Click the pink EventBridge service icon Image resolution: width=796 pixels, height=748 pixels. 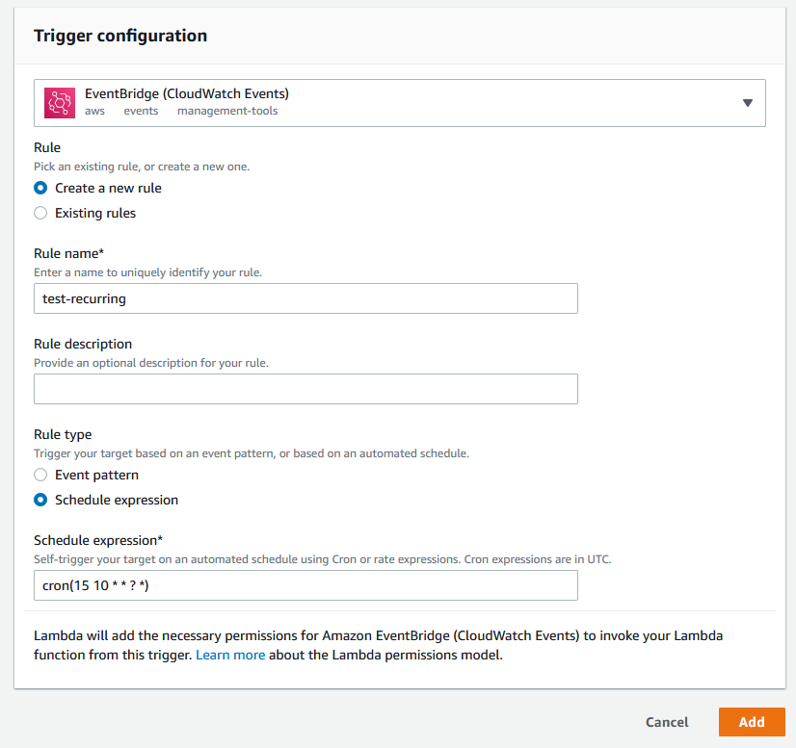[60, 103]
